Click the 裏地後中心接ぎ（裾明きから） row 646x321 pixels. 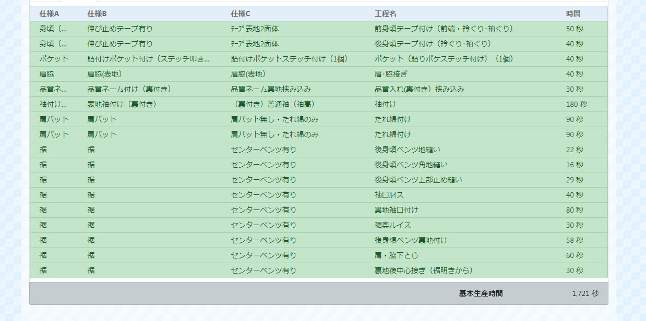coord(424,270)
